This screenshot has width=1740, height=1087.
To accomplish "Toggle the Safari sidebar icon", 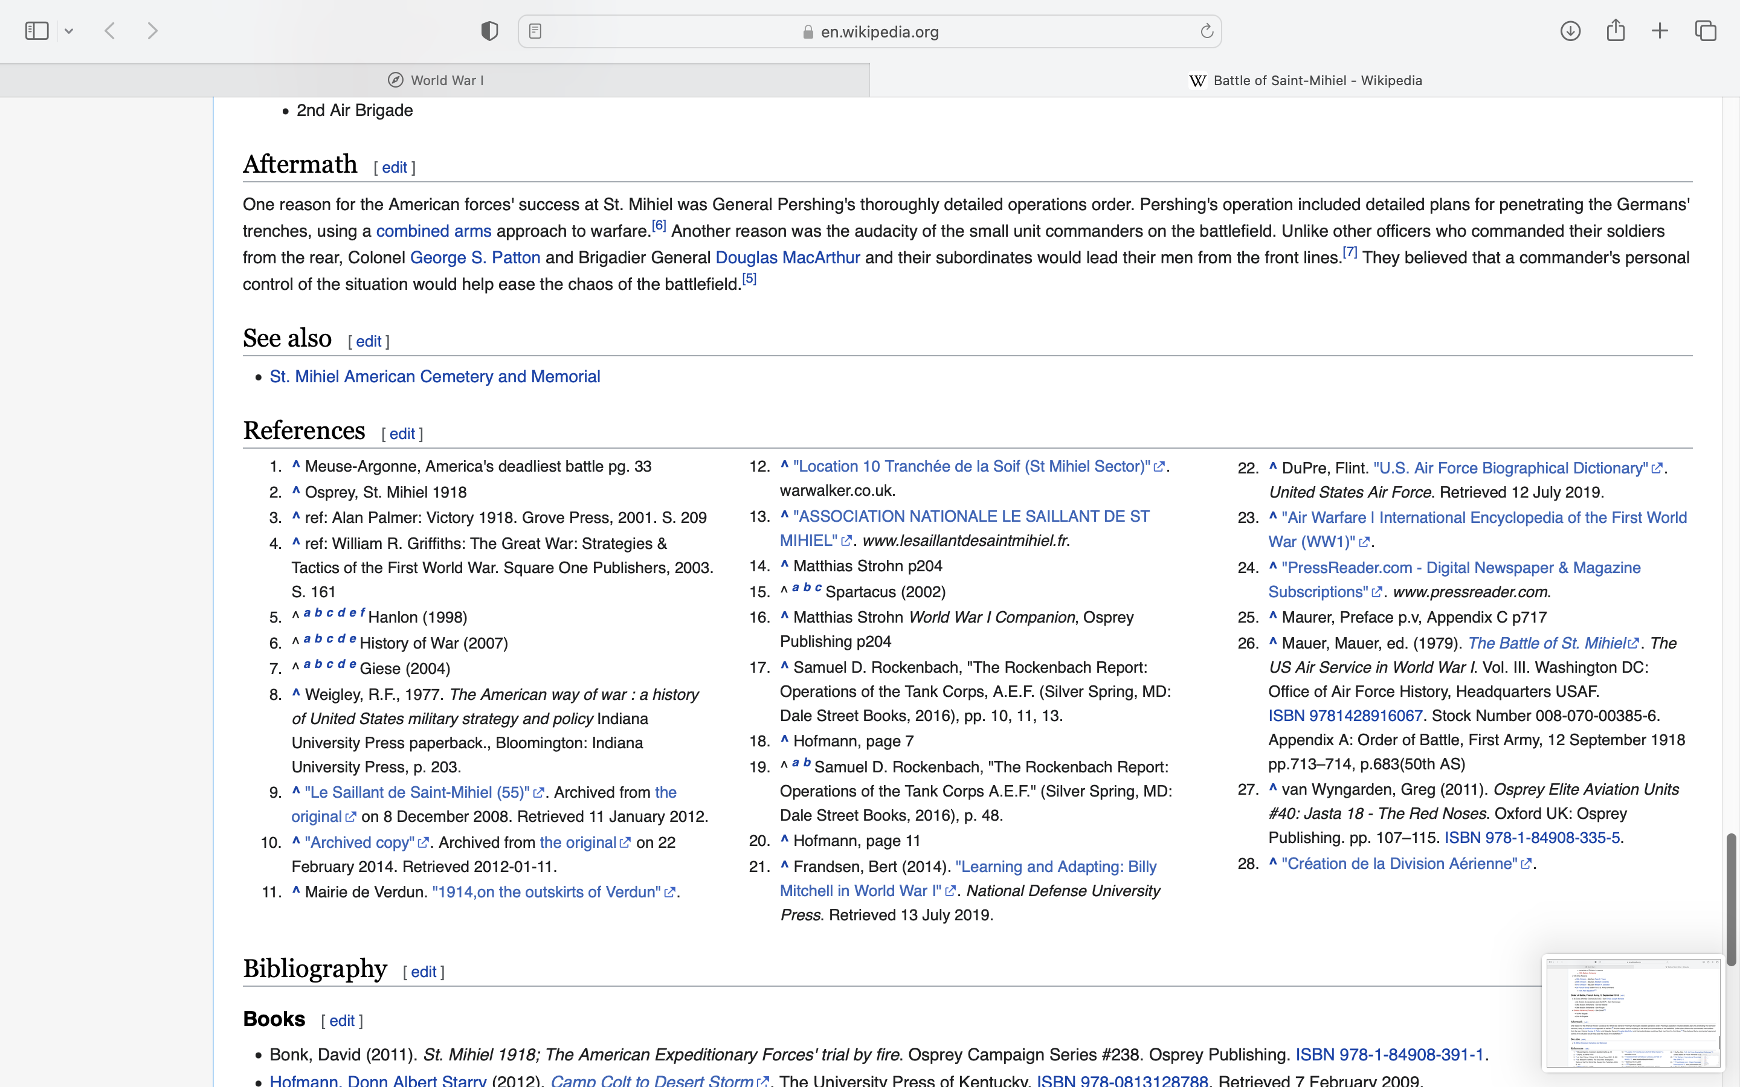I will [x=37, y=31].
